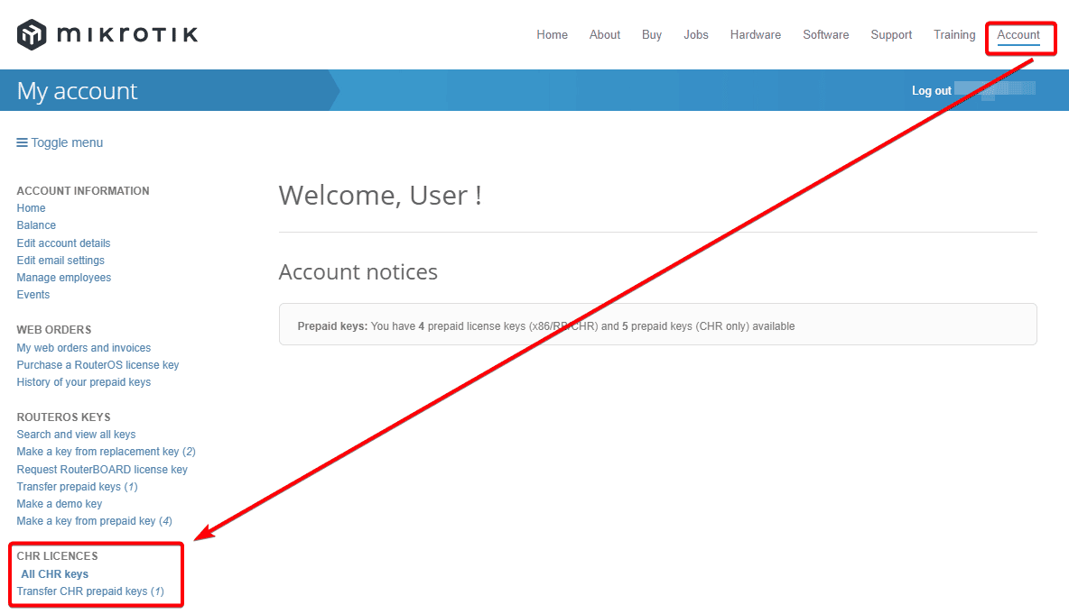Open the Support menu item
Screen dimensions: 1069x614
click(891, 34)
